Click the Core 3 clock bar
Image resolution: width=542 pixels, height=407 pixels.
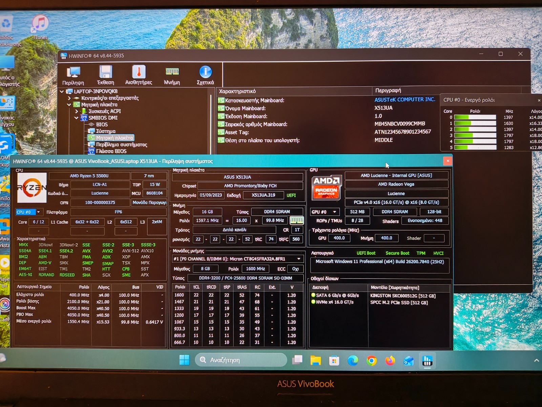(x=475, y=135)
